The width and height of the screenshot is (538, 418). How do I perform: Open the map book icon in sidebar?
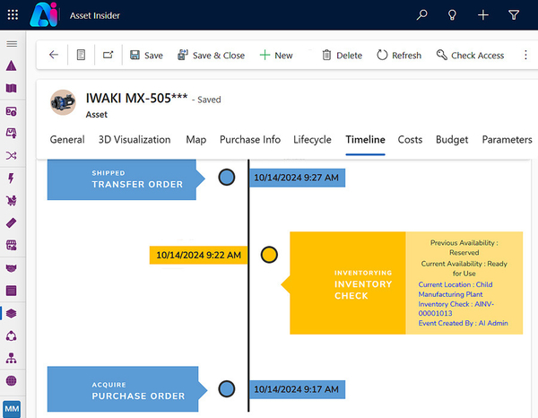(12, 88)
